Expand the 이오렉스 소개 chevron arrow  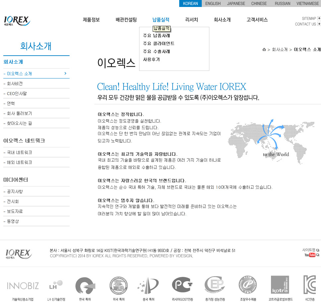(65, 73)
